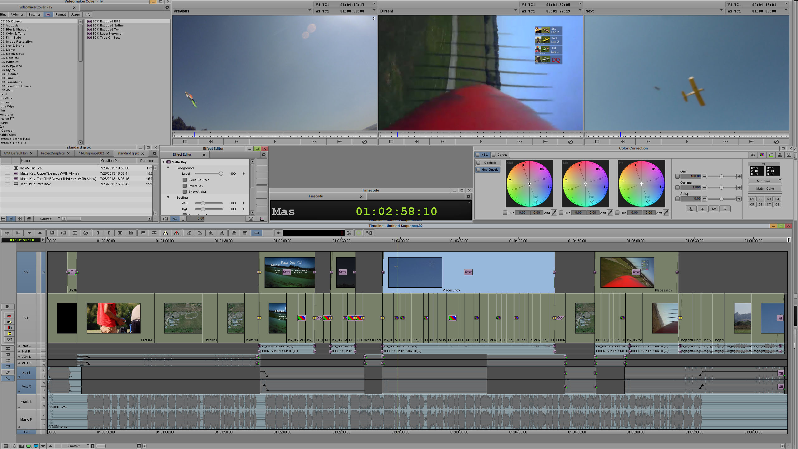The image size is (798, 449).
Task: Collapse the Scaling parameter group
Action: (168, 197)
